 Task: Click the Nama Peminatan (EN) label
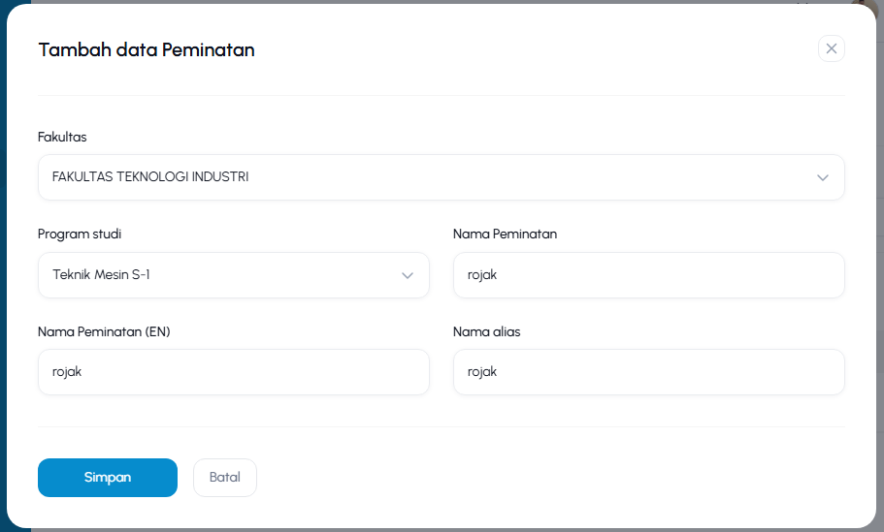[x=104, y=331]
